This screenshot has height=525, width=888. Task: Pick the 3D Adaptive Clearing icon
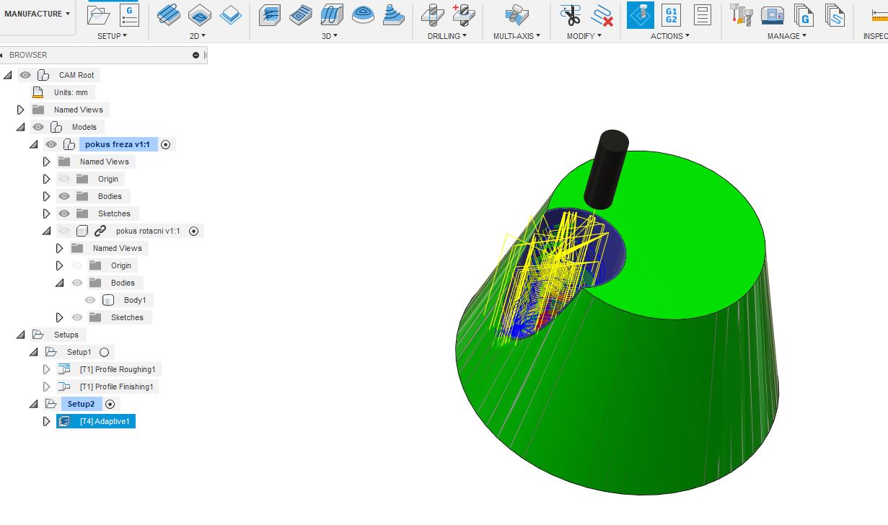pyautogui.click(x=270, y=14)
